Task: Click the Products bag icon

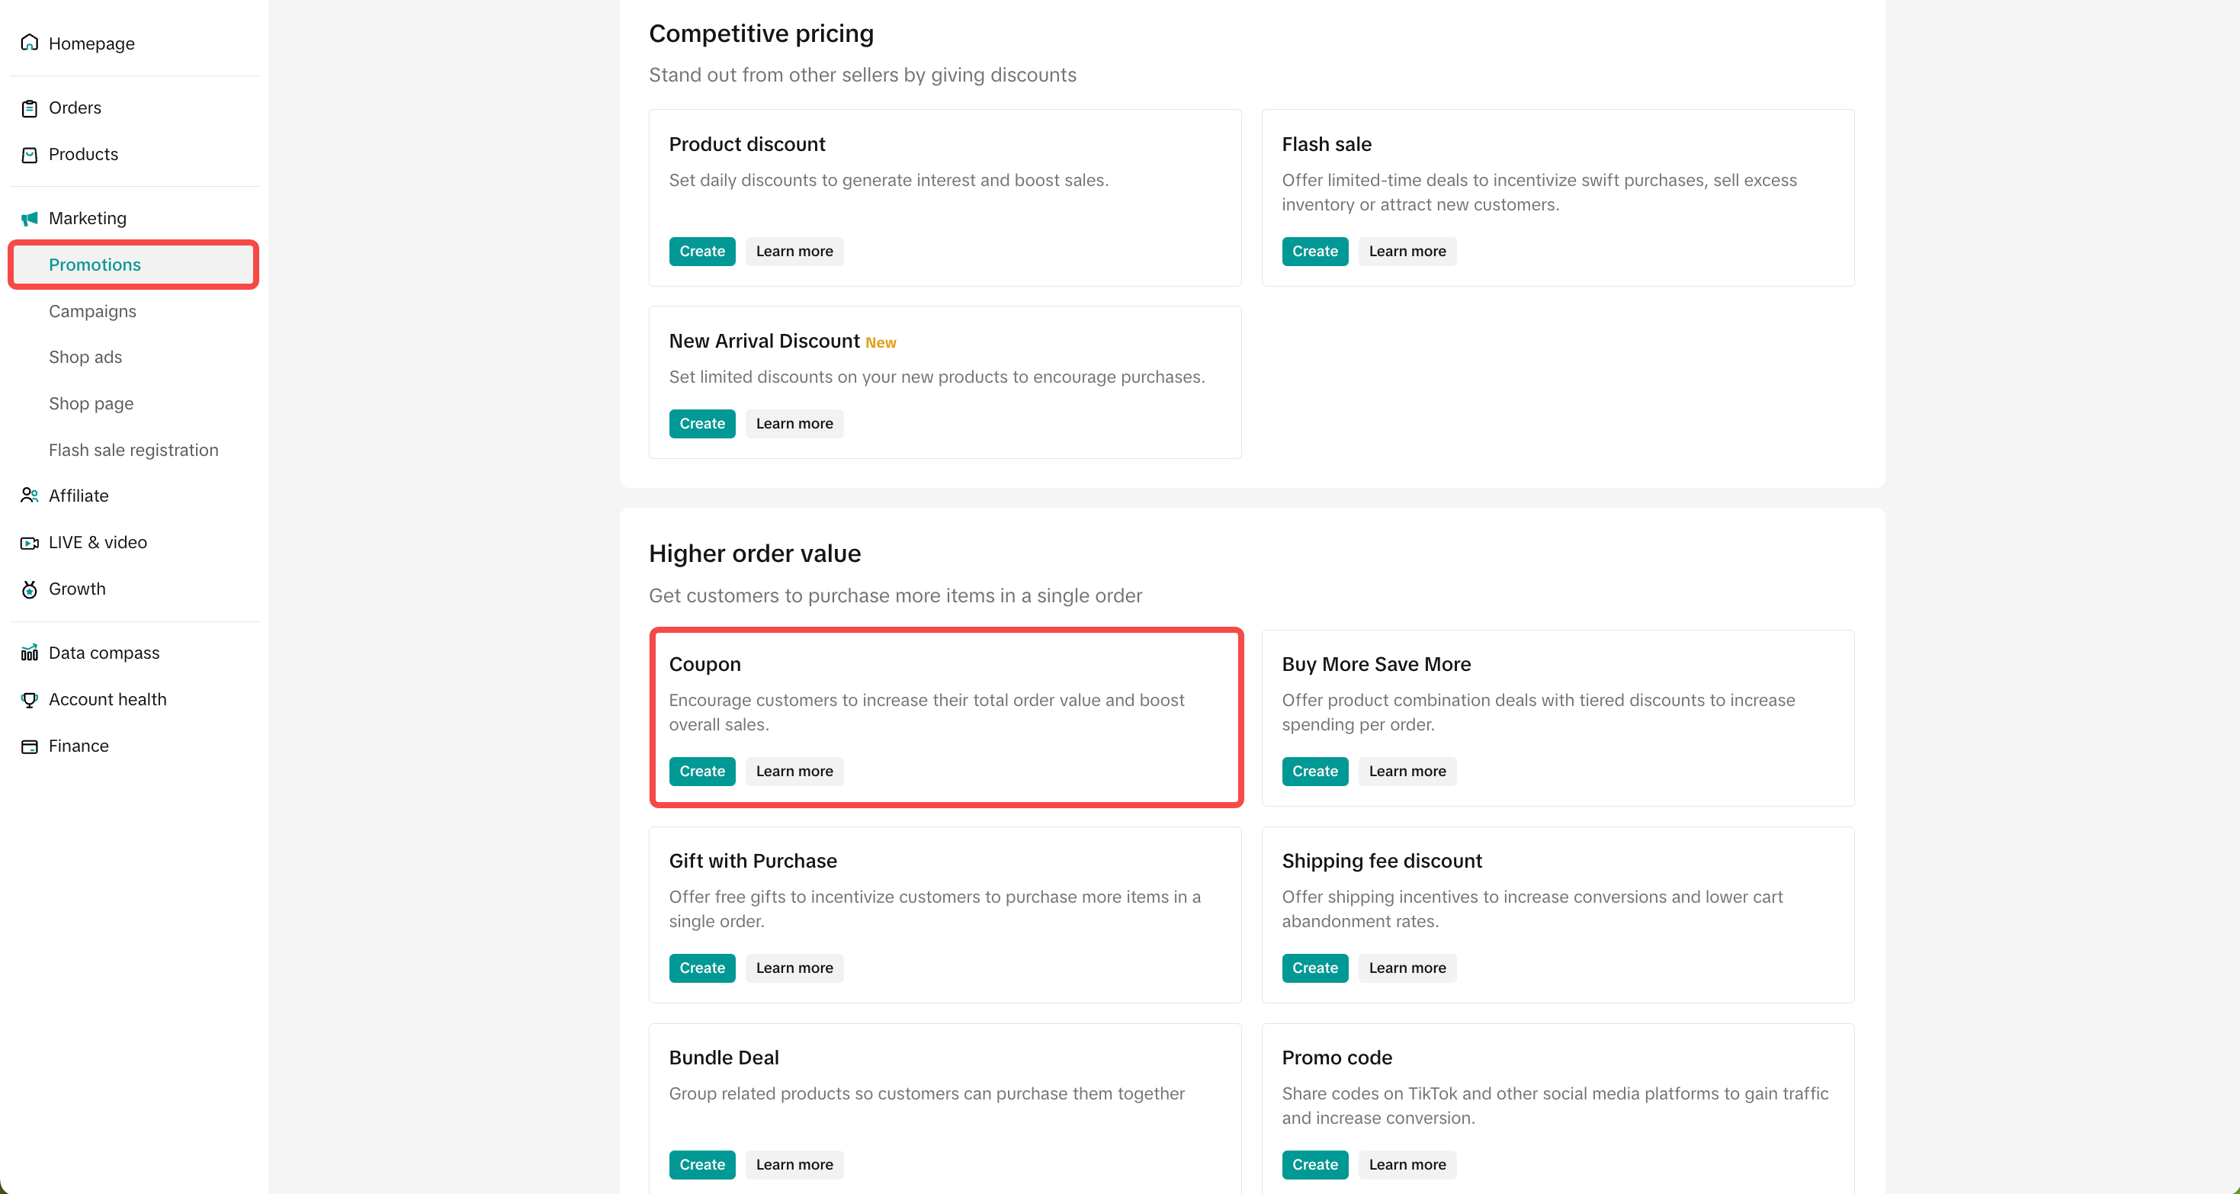Action: point(30,155)
